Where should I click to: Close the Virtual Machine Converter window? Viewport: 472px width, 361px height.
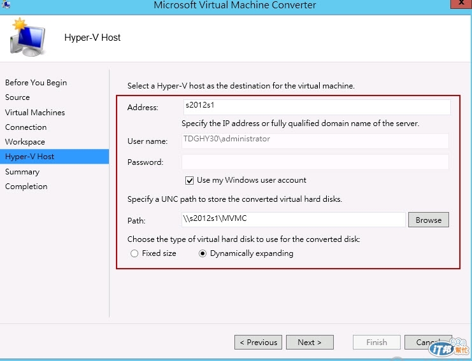461,3
